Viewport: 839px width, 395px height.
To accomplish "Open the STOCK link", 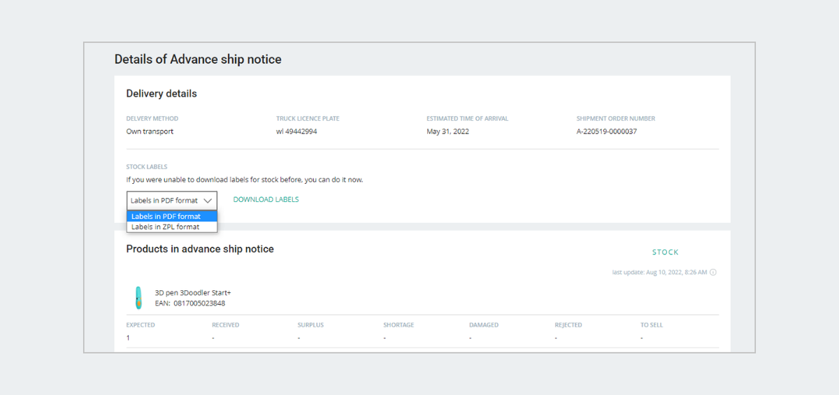I will (665, 252).
